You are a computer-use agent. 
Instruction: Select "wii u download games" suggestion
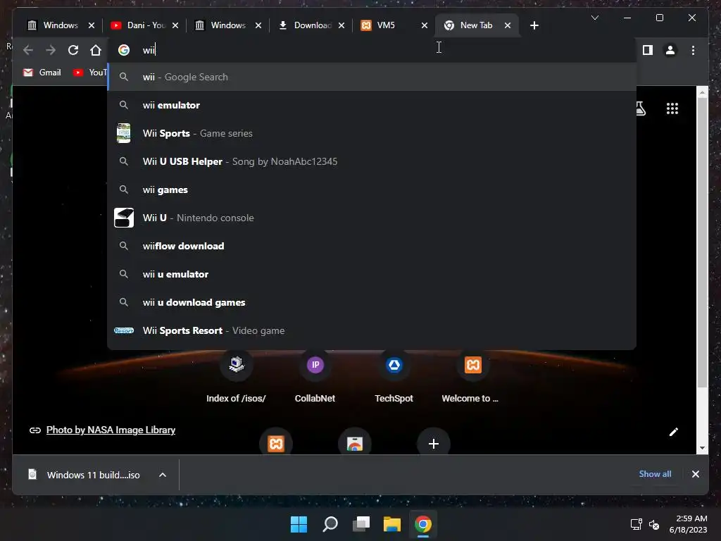pyautogui.click(x=372, y=302)
